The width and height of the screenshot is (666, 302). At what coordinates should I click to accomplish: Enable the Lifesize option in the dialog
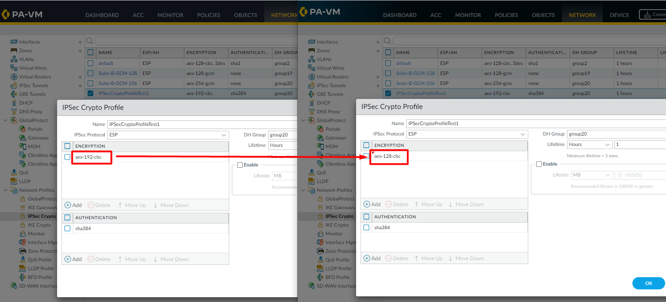coord(539,163)
